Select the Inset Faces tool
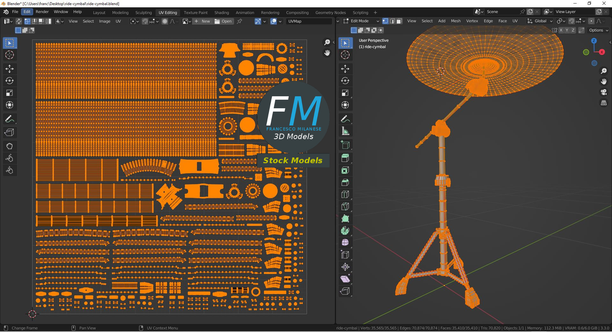Image resolution: width=612 pixels, height=332 pixels. [345, 170]
